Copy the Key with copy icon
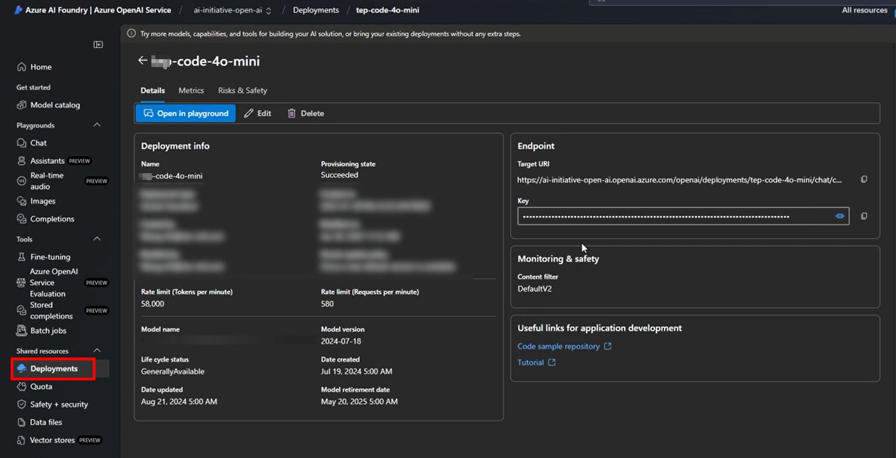 (x=864, y=216)
